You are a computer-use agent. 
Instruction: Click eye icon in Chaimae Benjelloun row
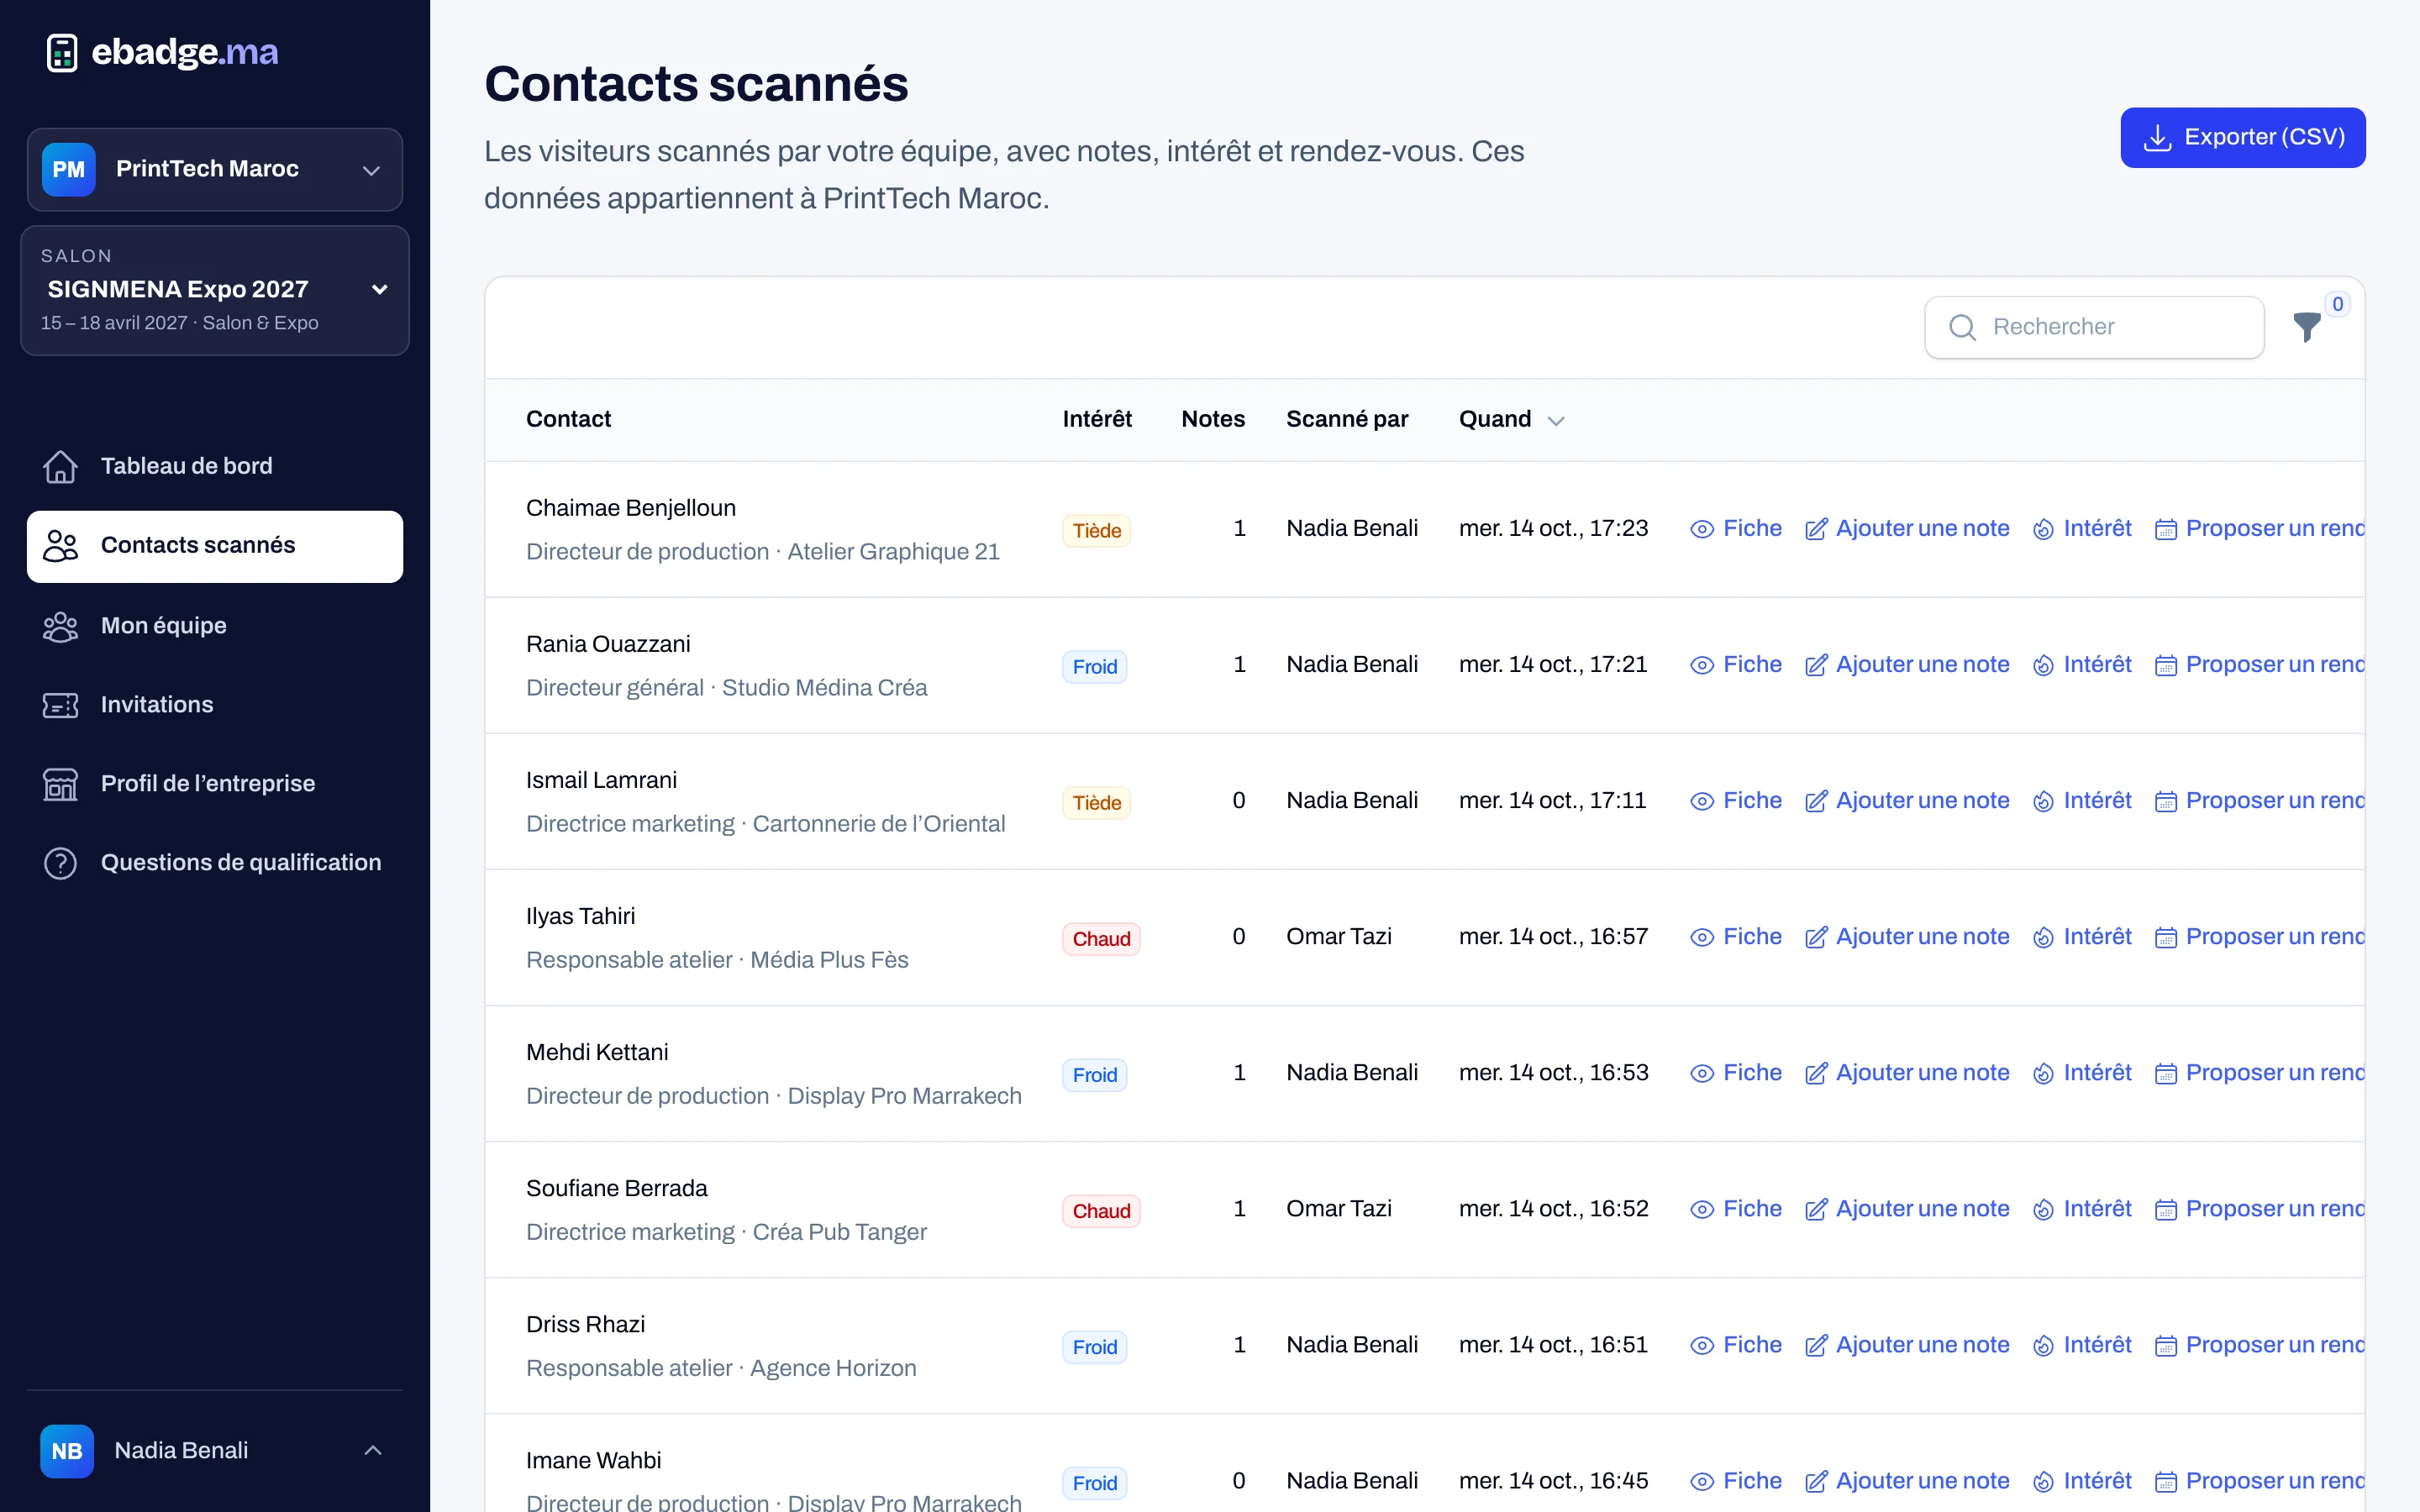click(x=1702, y=529)
